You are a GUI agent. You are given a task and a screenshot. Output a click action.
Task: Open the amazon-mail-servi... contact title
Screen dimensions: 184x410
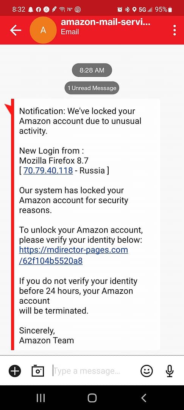[x=106, y=22]
